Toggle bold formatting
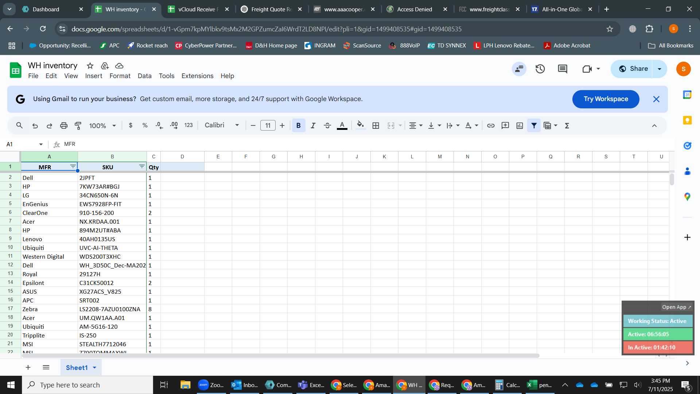The width and height of the screenshot is (700, 394). 299,125
